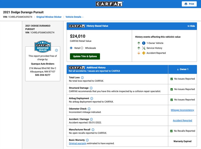Click the Querque Auto Brokers dealer name

43,64
